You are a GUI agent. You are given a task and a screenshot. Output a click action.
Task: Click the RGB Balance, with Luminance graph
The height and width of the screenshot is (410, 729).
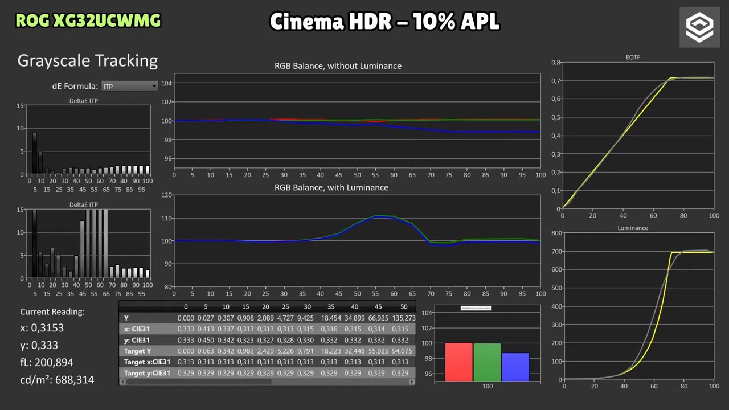(357, 240)
